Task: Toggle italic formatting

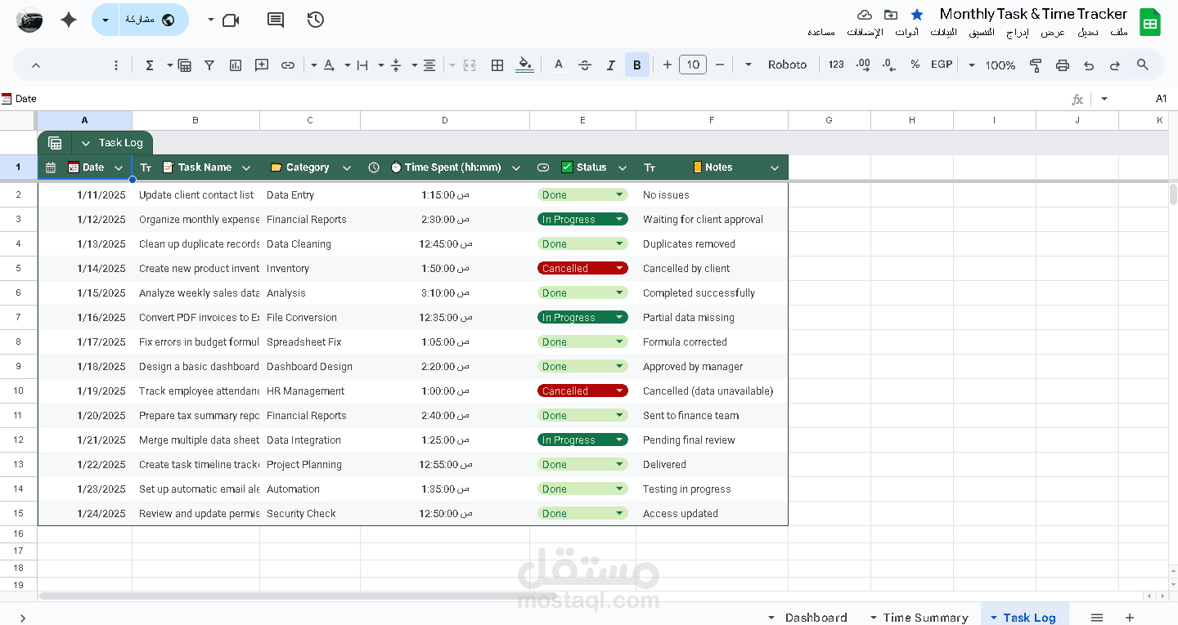Action: (610, 65)
